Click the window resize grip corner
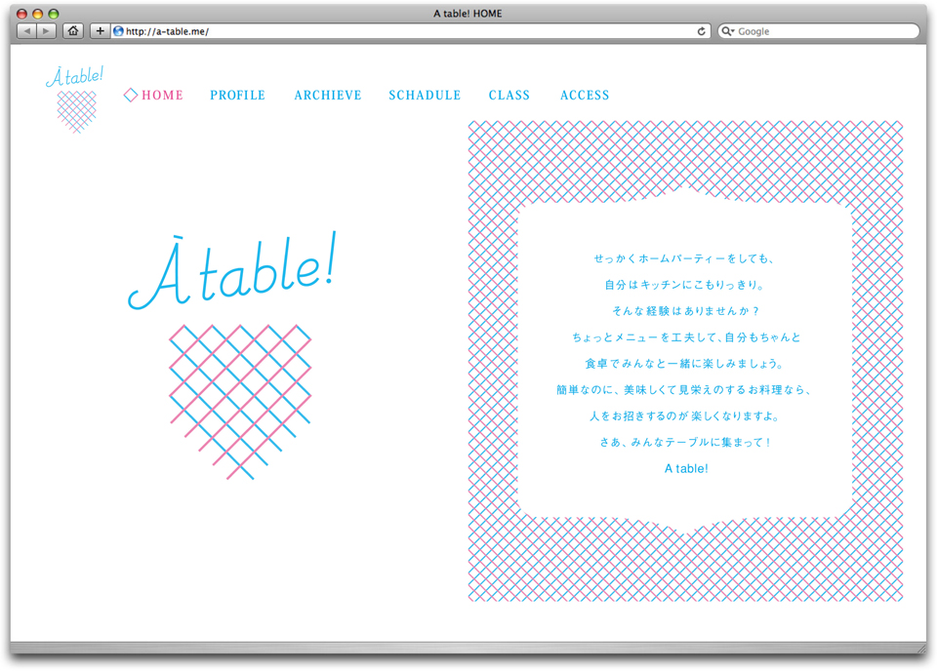Image resolution: width=937 pixels, height=671 pixels. coord(920,649)
